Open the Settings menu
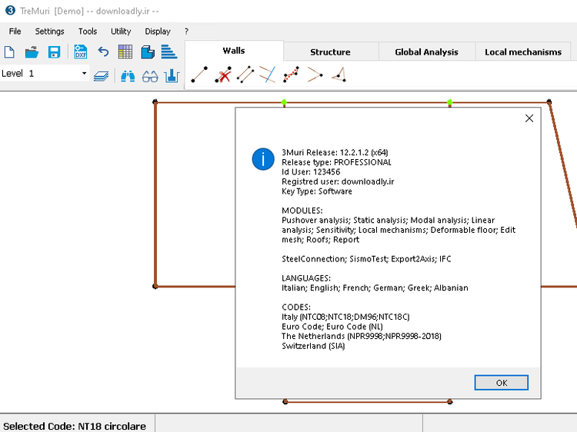 tap(50, 32)
